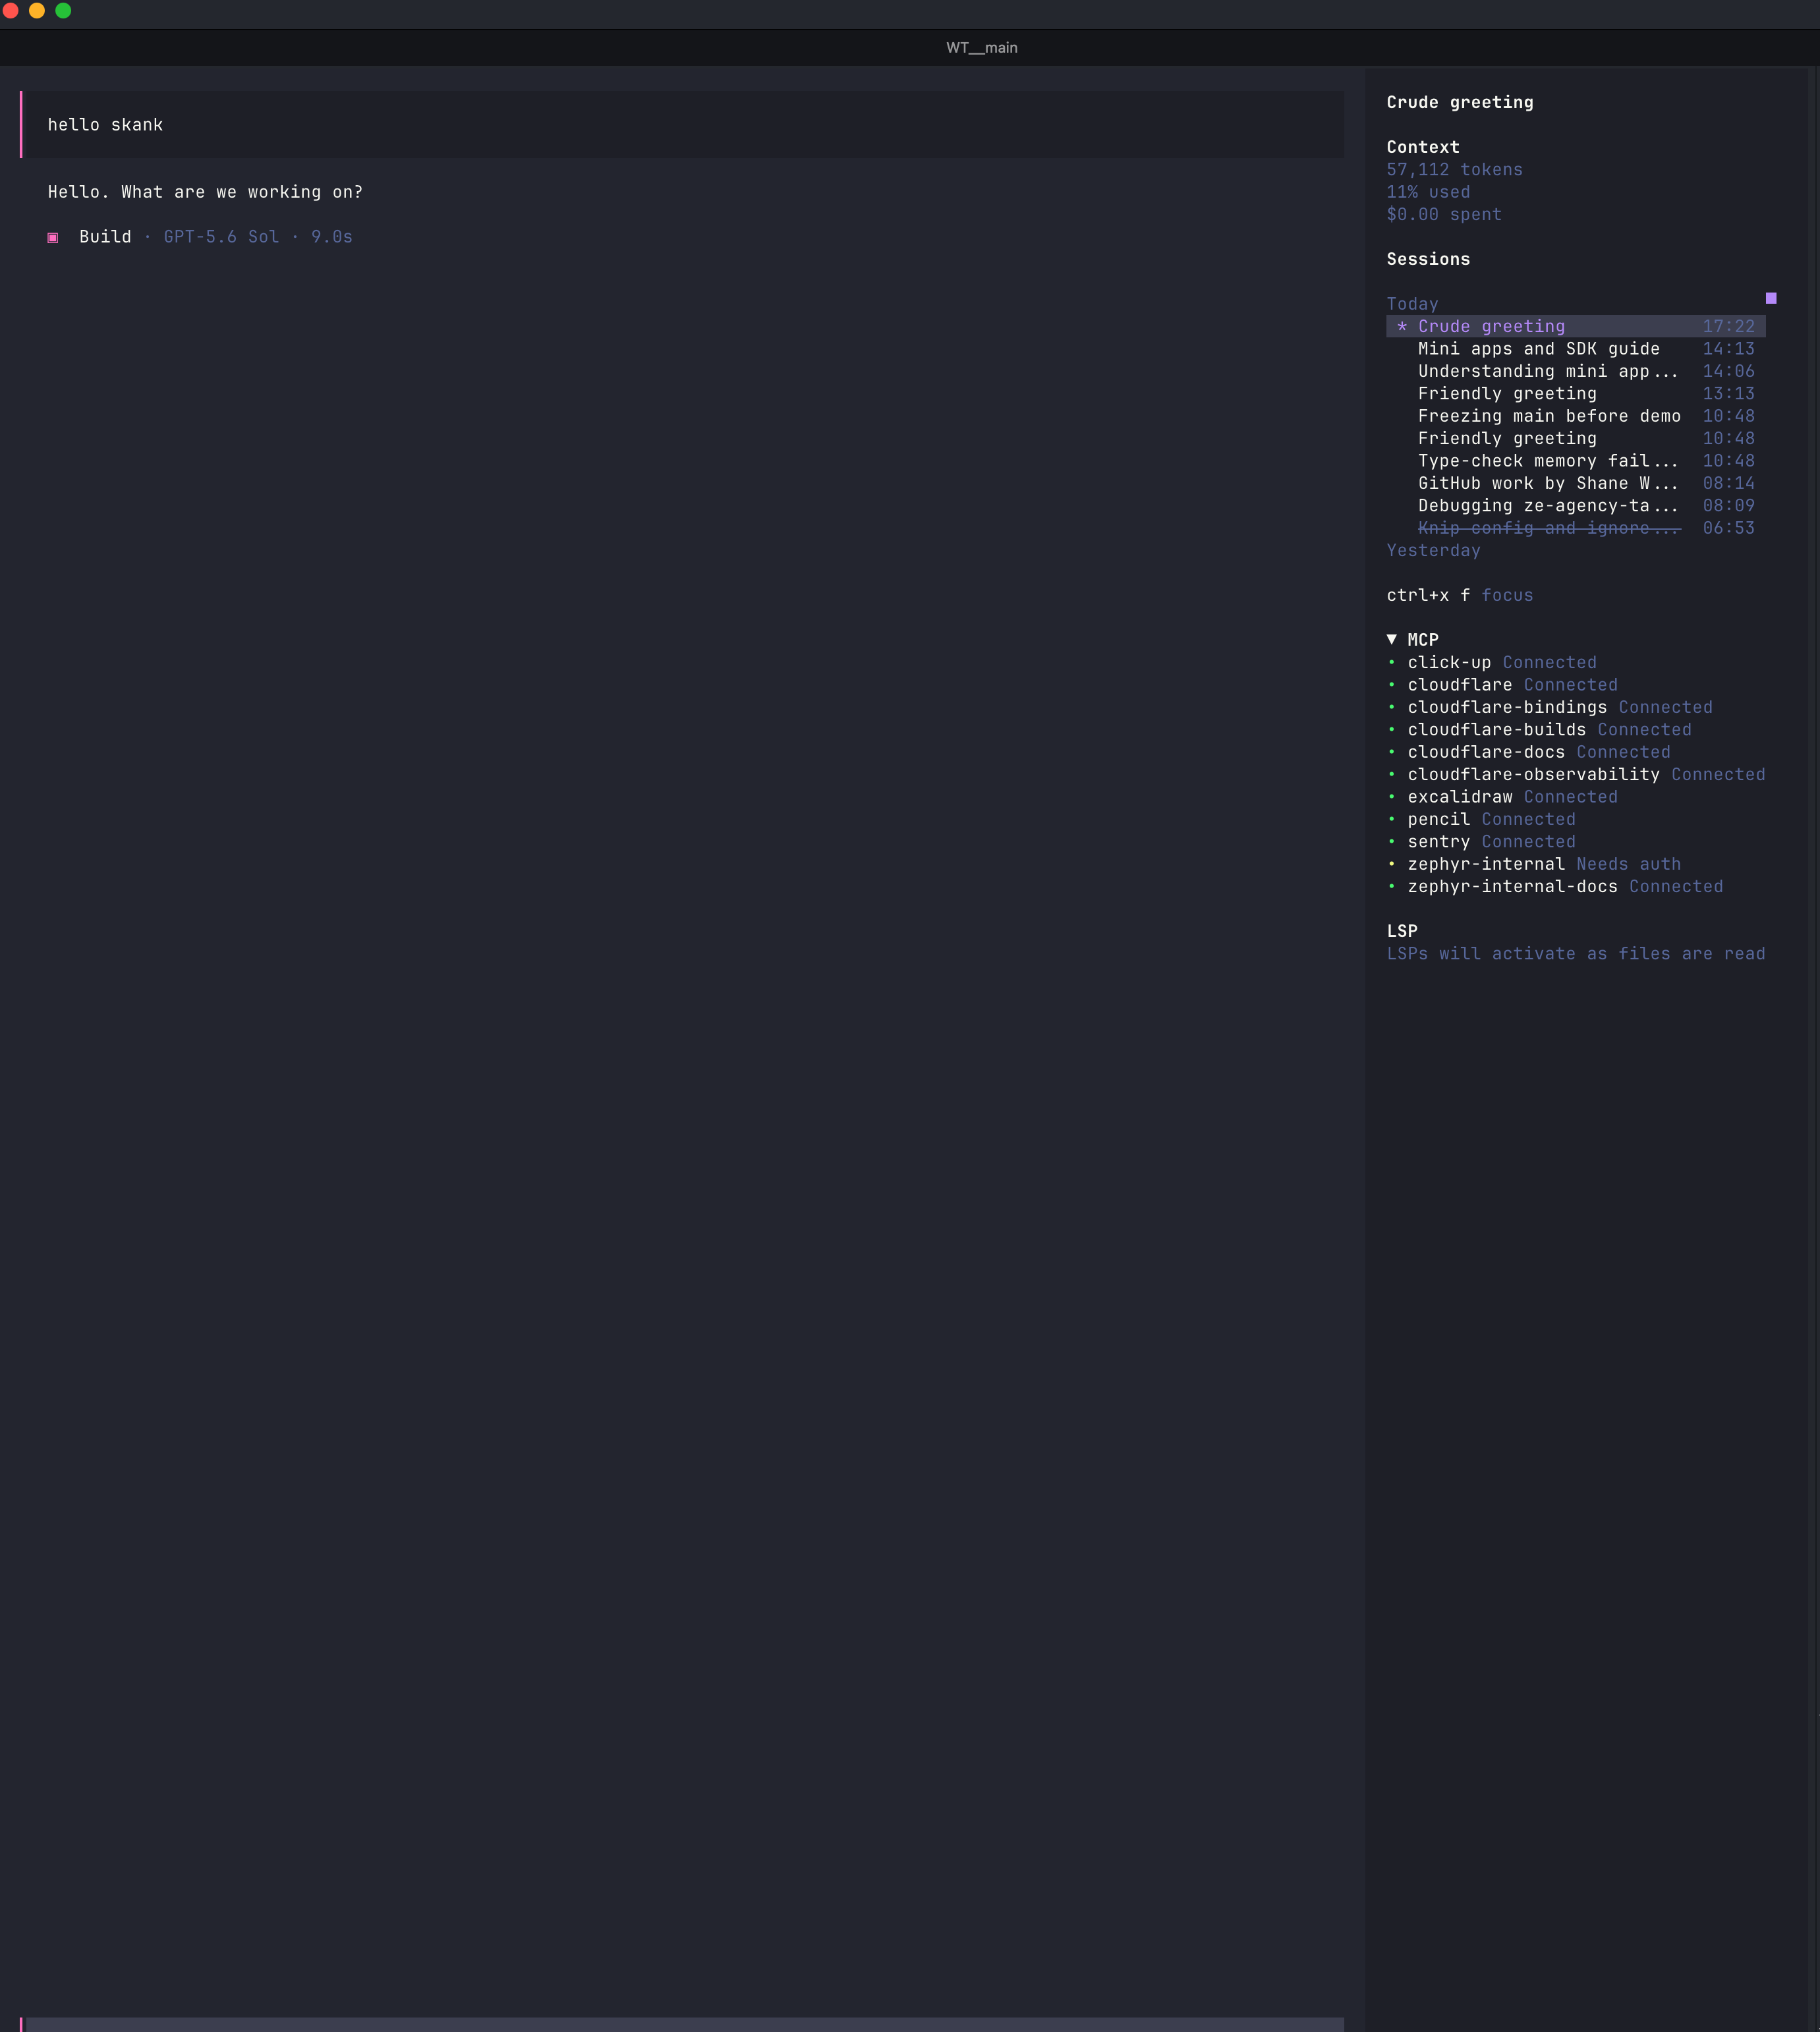This screenshot has height=2032, width=1820.
Task: Click the excalidraw MCP server entry
Action: click(x=1501, y=797)
